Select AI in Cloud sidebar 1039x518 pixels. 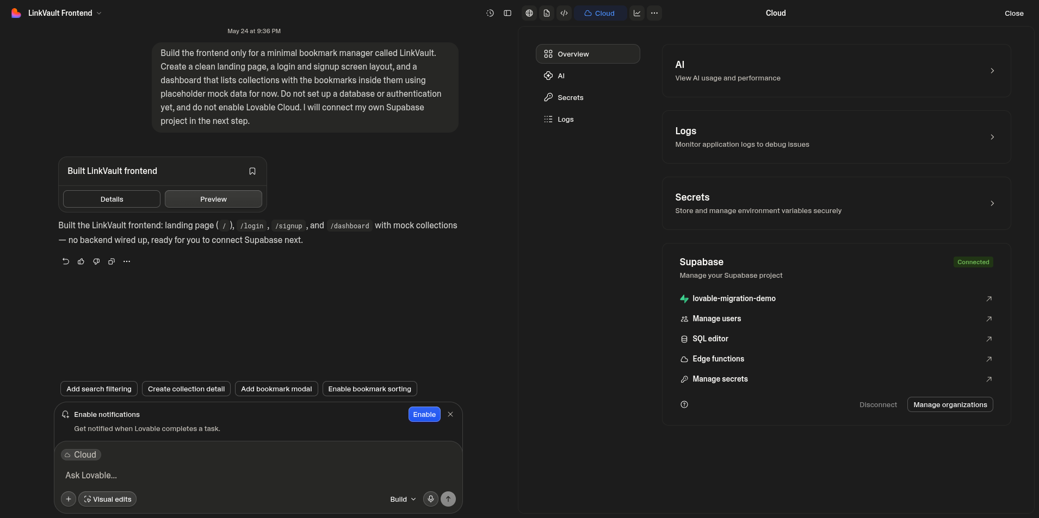[588, 76]
